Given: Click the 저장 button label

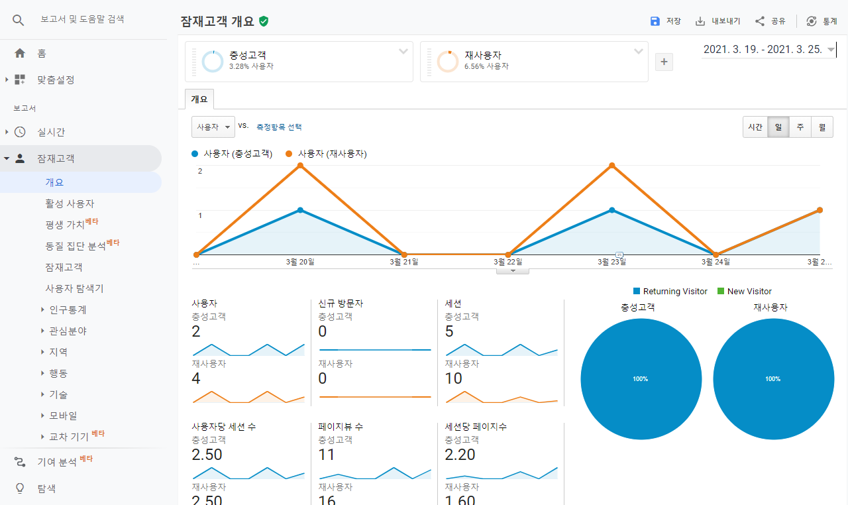Looking at the screenshot, I should 674,21.
